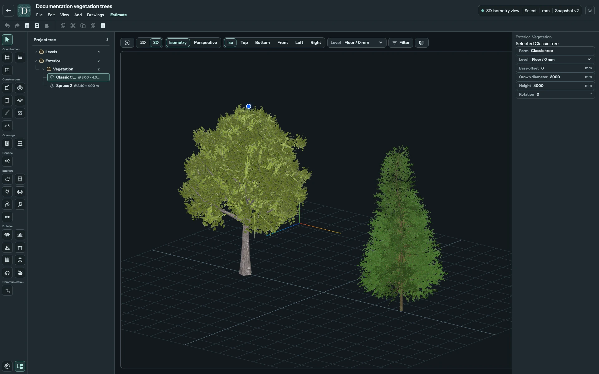
Task: Cut selection with scissors icon
Action: pos(73,26)
